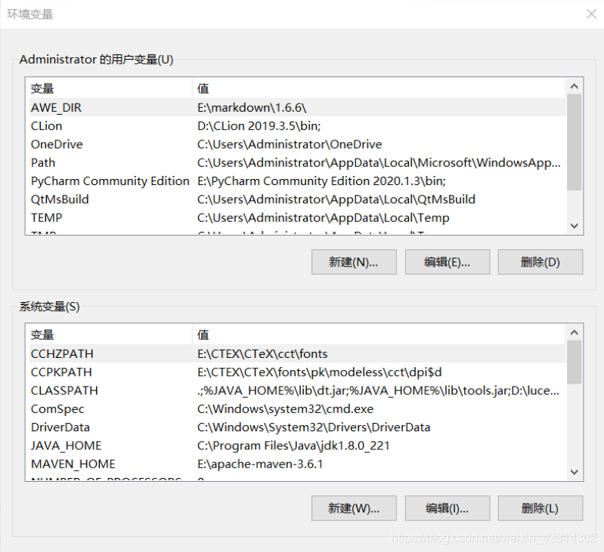Click the system variable 新建(W)... button
Image resolution: width=604 pixels, height=552 pixels.
point(354,508)
